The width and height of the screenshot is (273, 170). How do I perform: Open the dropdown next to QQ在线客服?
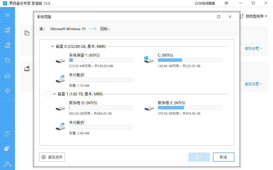point(226,3)
